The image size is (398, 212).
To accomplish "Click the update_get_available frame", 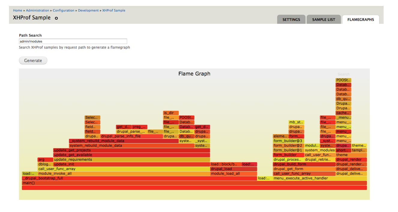I will click(x=131, y=155).
